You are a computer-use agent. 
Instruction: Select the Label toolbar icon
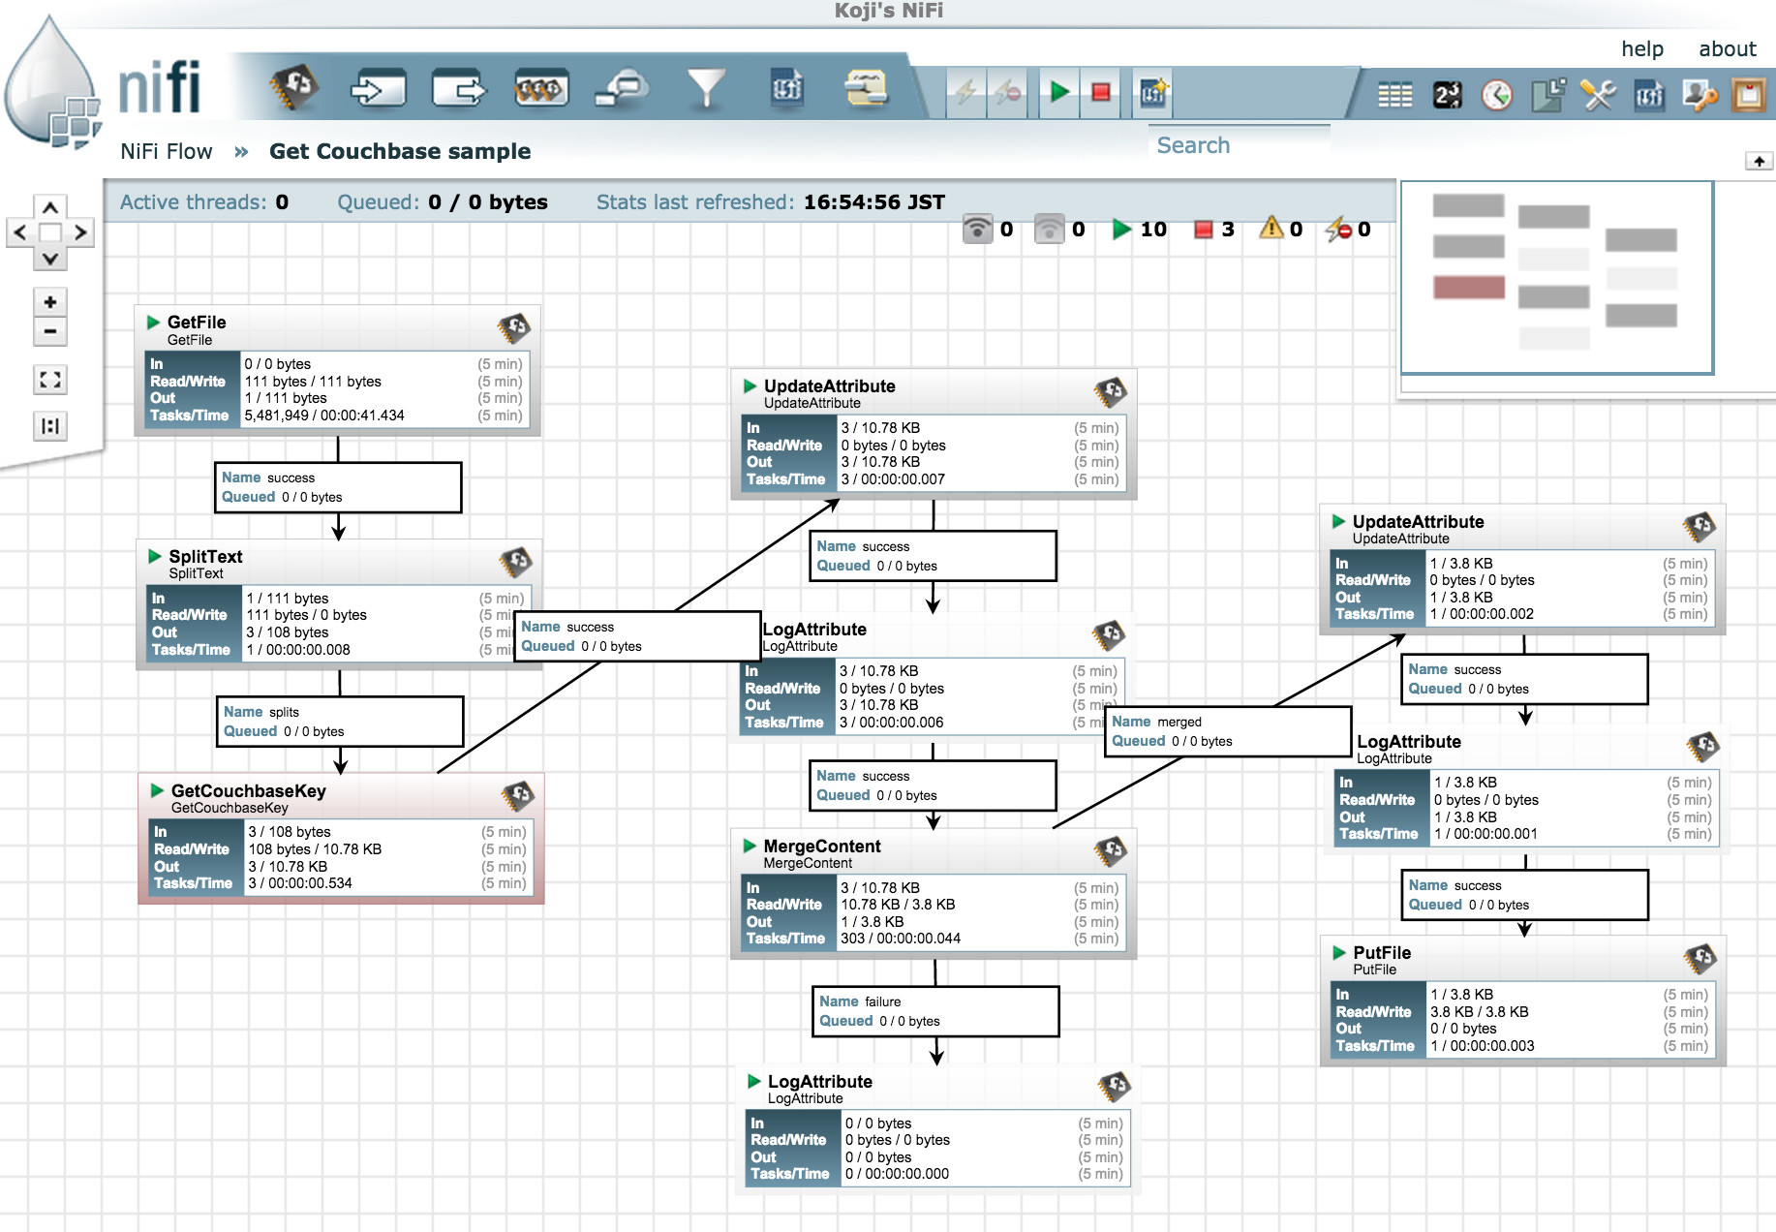click(x=867, y=89)
